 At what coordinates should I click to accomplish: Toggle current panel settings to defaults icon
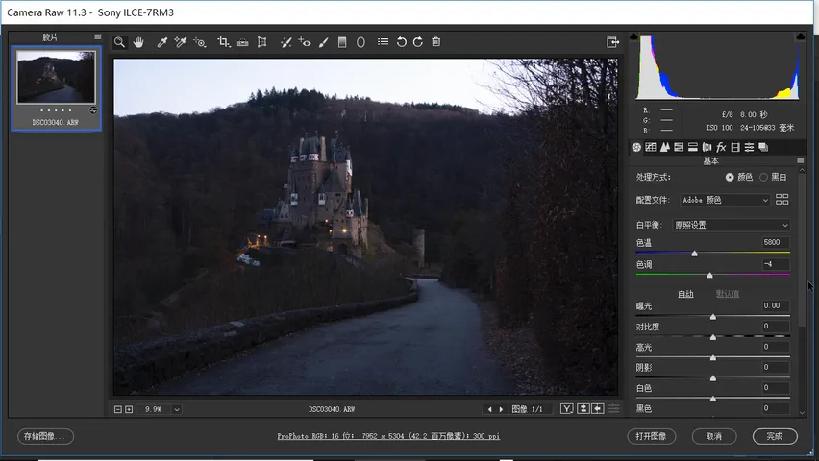pos(614,409)
